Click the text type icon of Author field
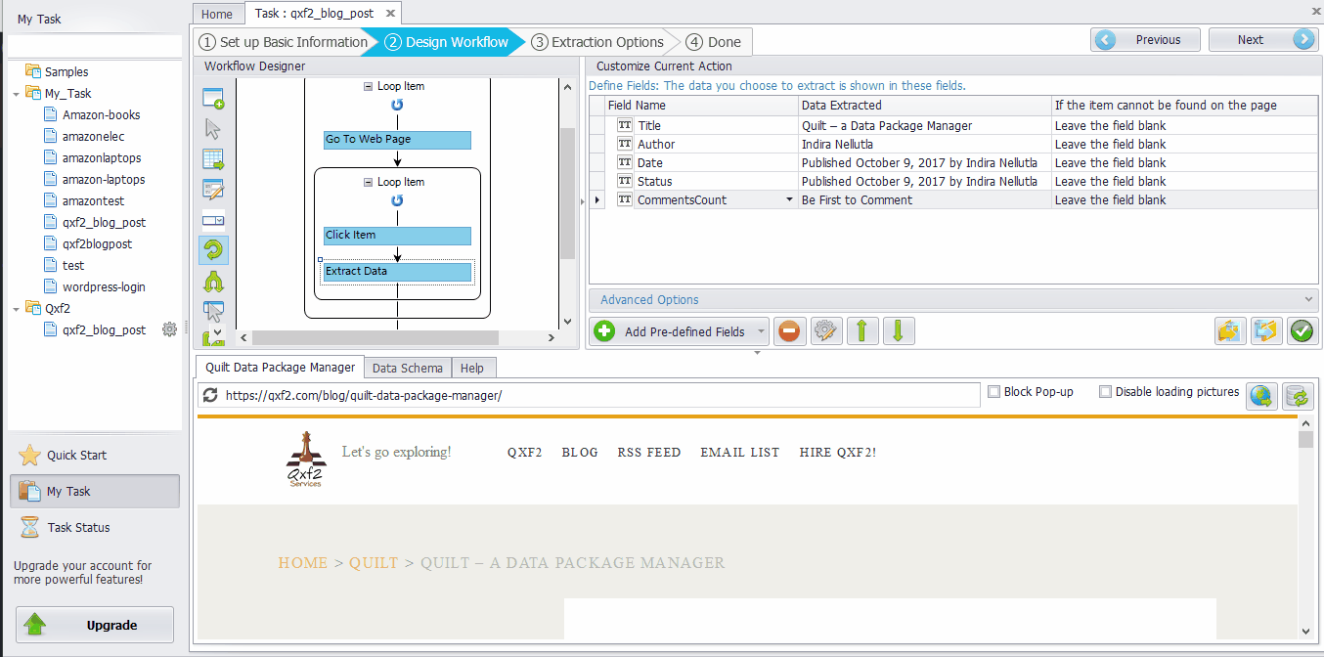Viewport: 1324px width, 657px height. [x=625, y=144]
